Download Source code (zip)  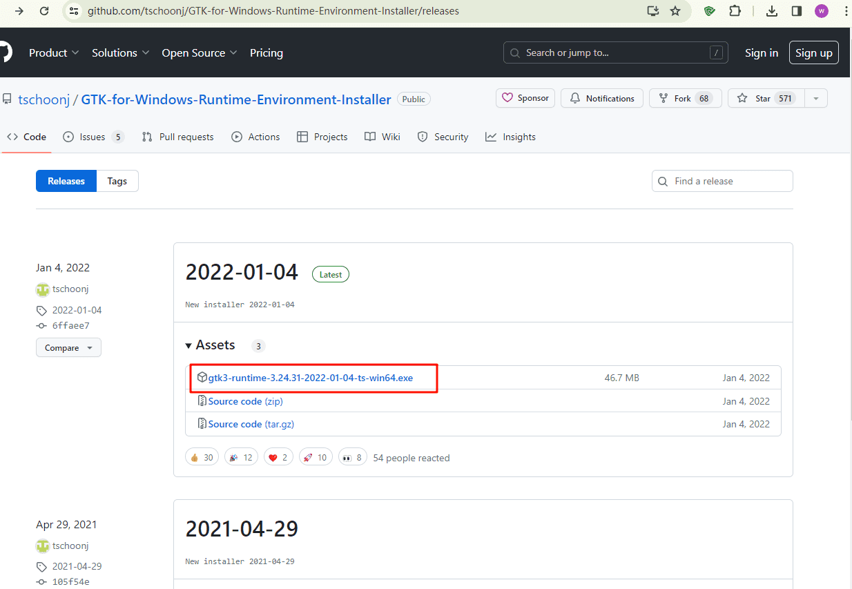245,401
